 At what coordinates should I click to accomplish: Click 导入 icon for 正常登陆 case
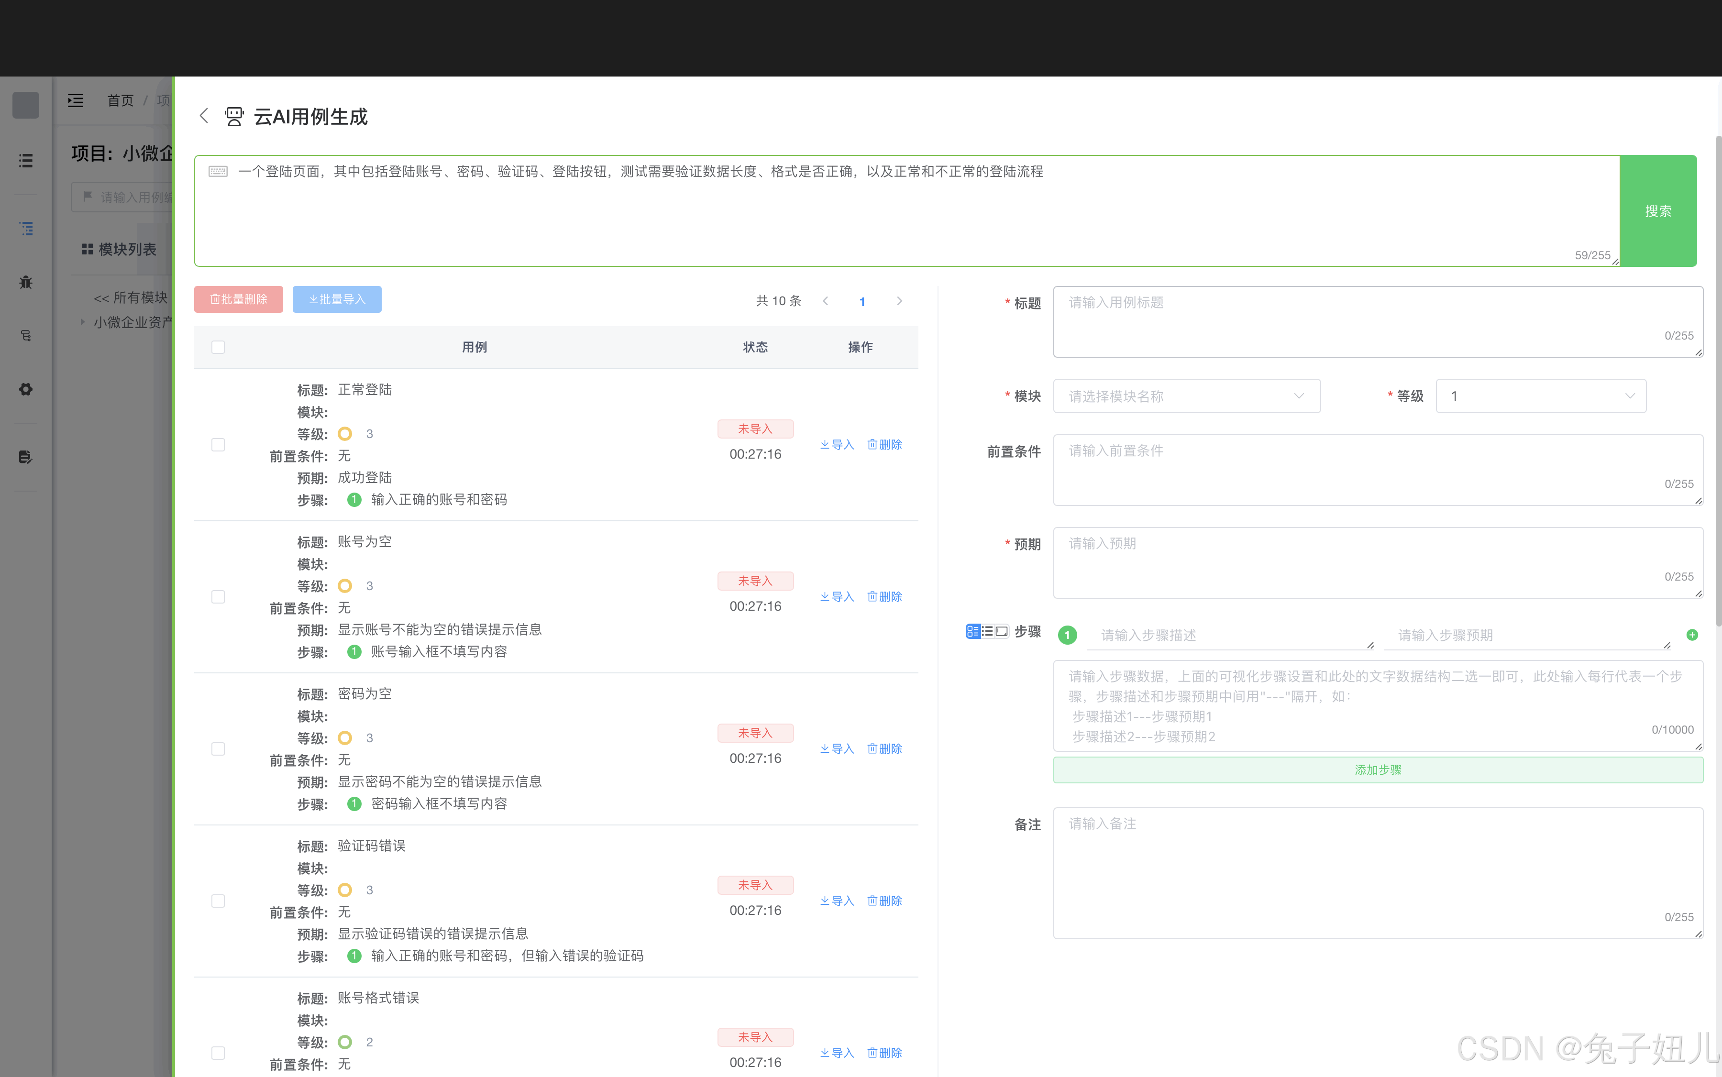837,444
